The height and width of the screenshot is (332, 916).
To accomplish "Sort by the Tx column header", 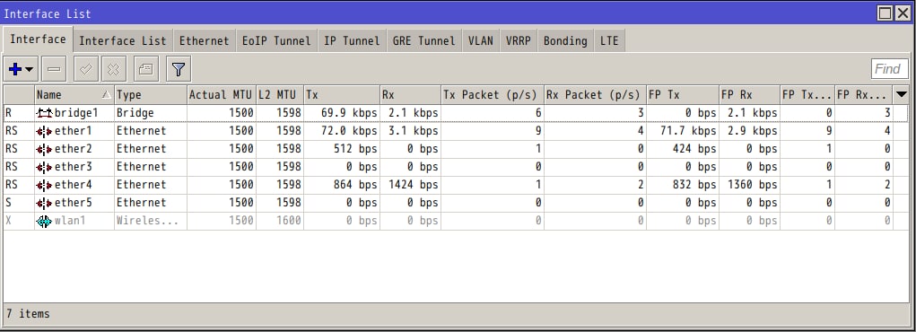I will point(342,95).
